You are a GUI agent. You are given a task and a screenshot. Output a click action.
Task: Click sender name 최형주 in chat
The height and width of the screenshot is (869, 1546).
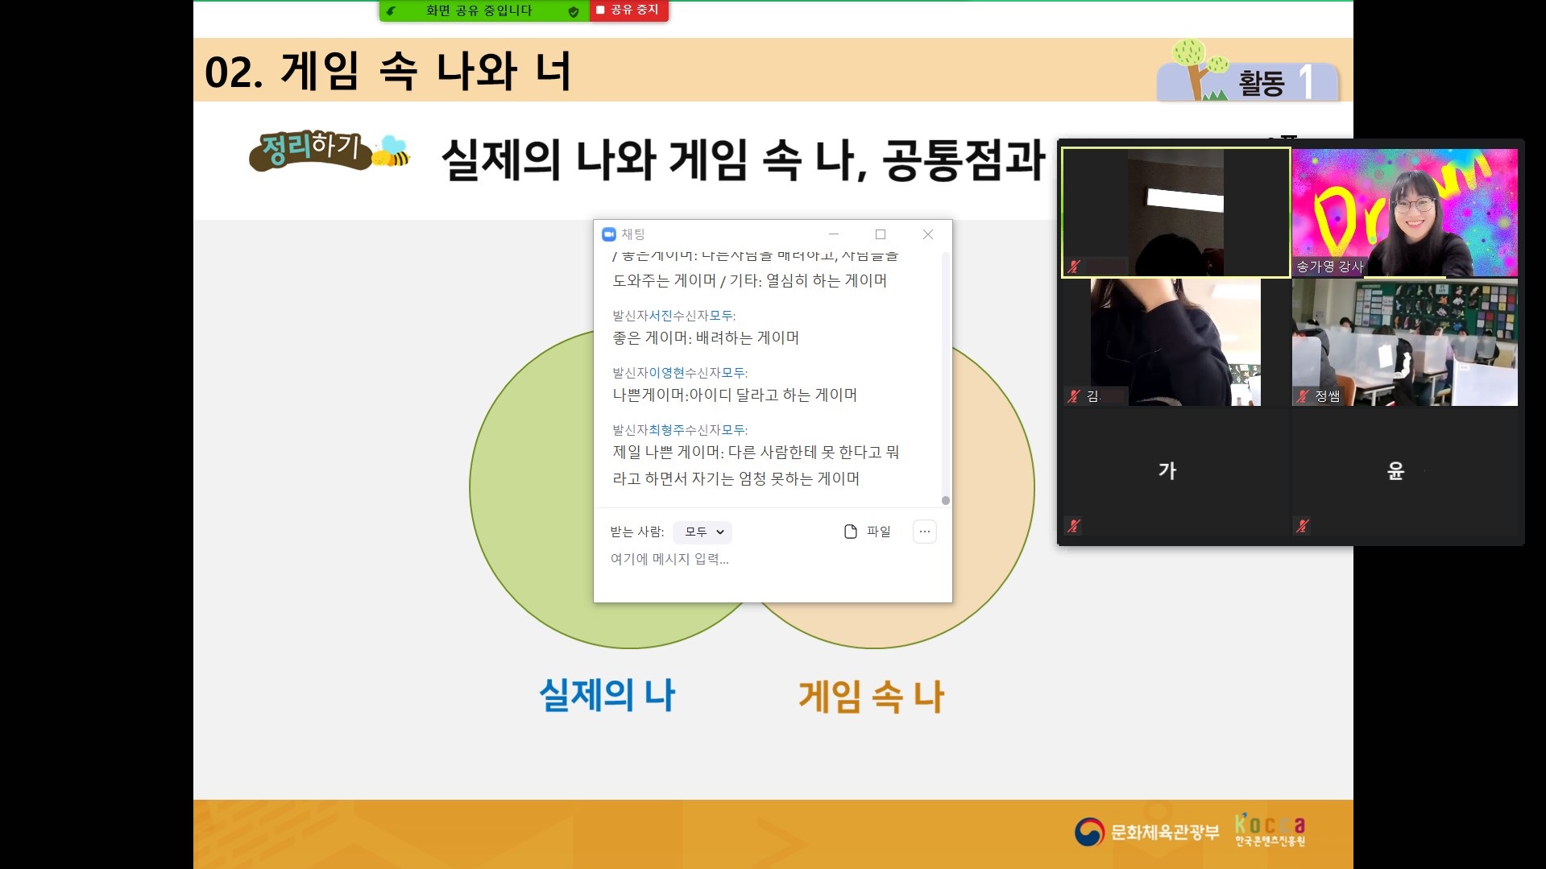(x=666, y=430)
